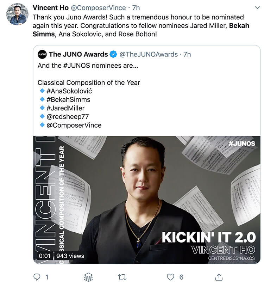Expand the tweet options chevron menu
Image resolution: width=264 pixels, height=287 pixels.
pyautogui.click(x=257, y=8)
